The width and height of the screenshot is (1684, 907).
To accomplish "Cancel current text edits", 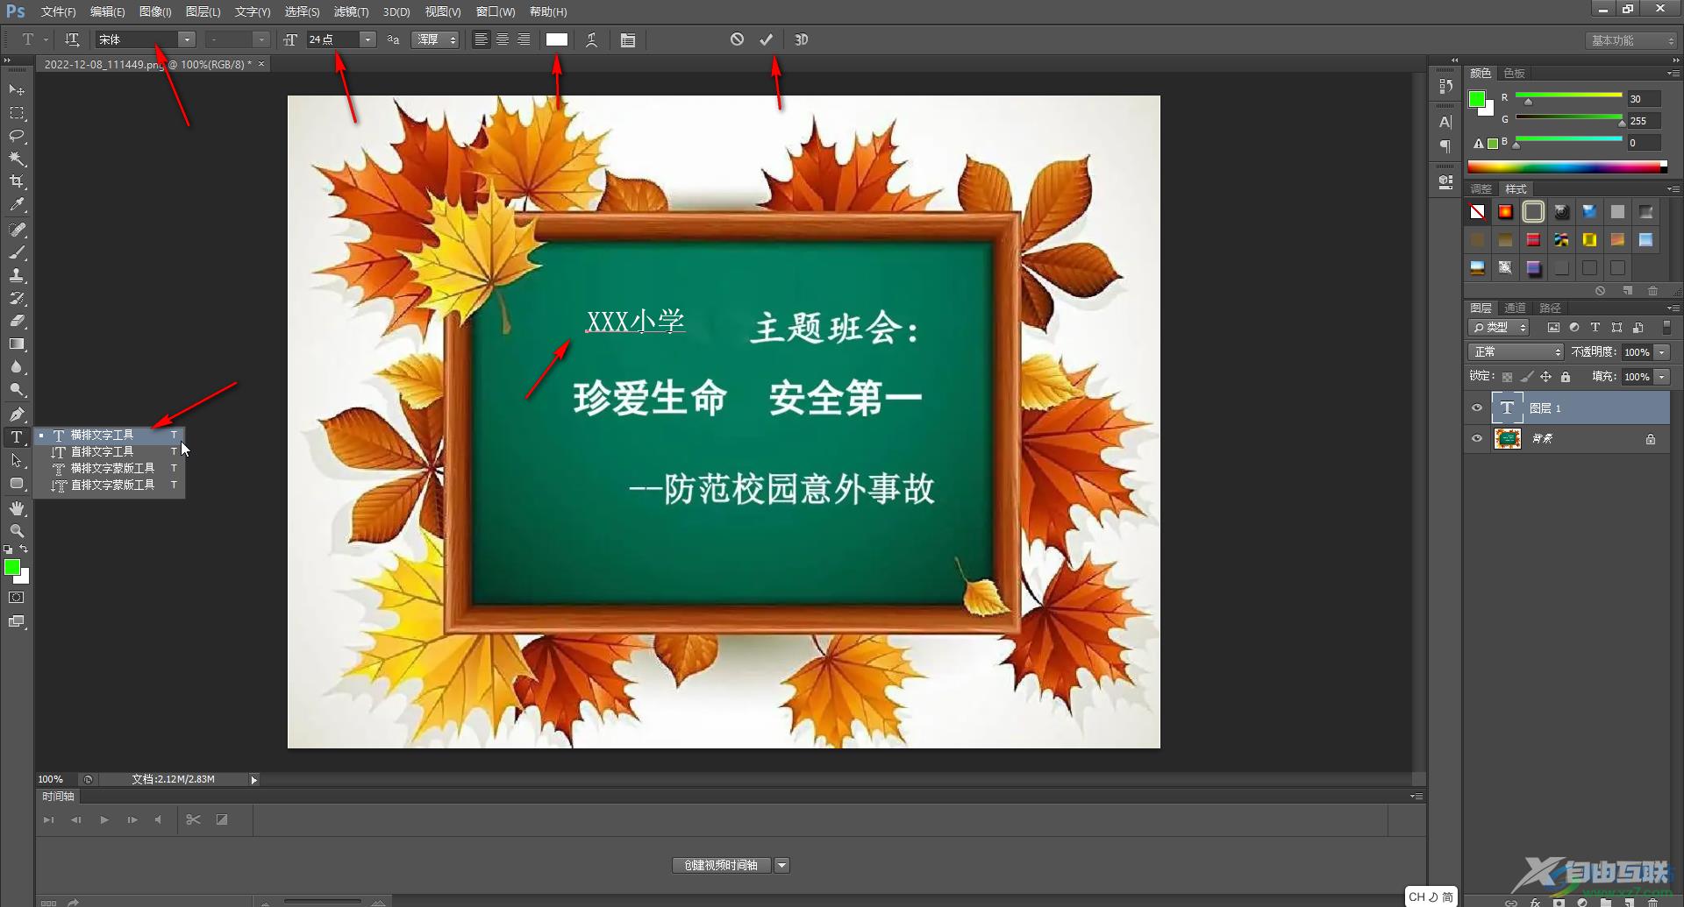I will (737, 39).
